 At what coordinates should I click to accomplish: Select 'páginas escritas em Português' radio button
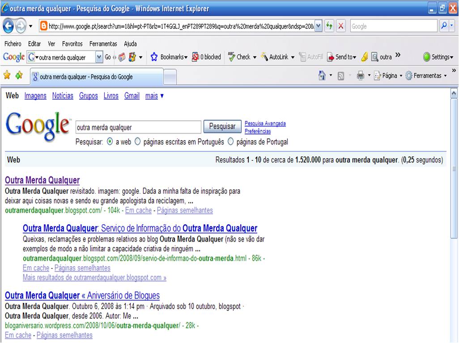coord(138,142)
